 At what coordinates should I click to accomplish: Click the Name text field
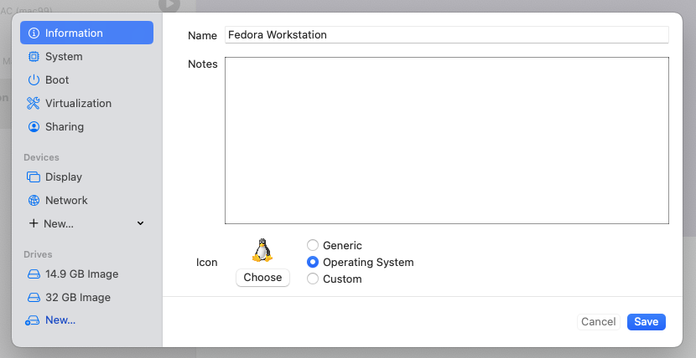pyautogui.click(x=446, y=35)
